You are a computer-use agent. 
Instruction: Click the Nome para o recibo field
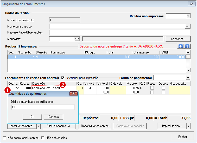click(x=117, y=26)
